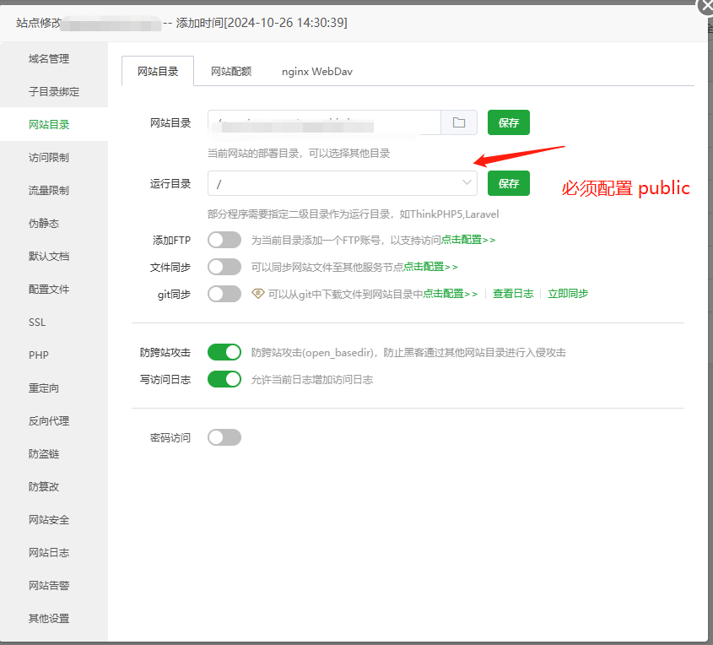This screenshot has width=713, height=645.
Task: Disable 写访问日志 switch
Action: click(224, 379)
